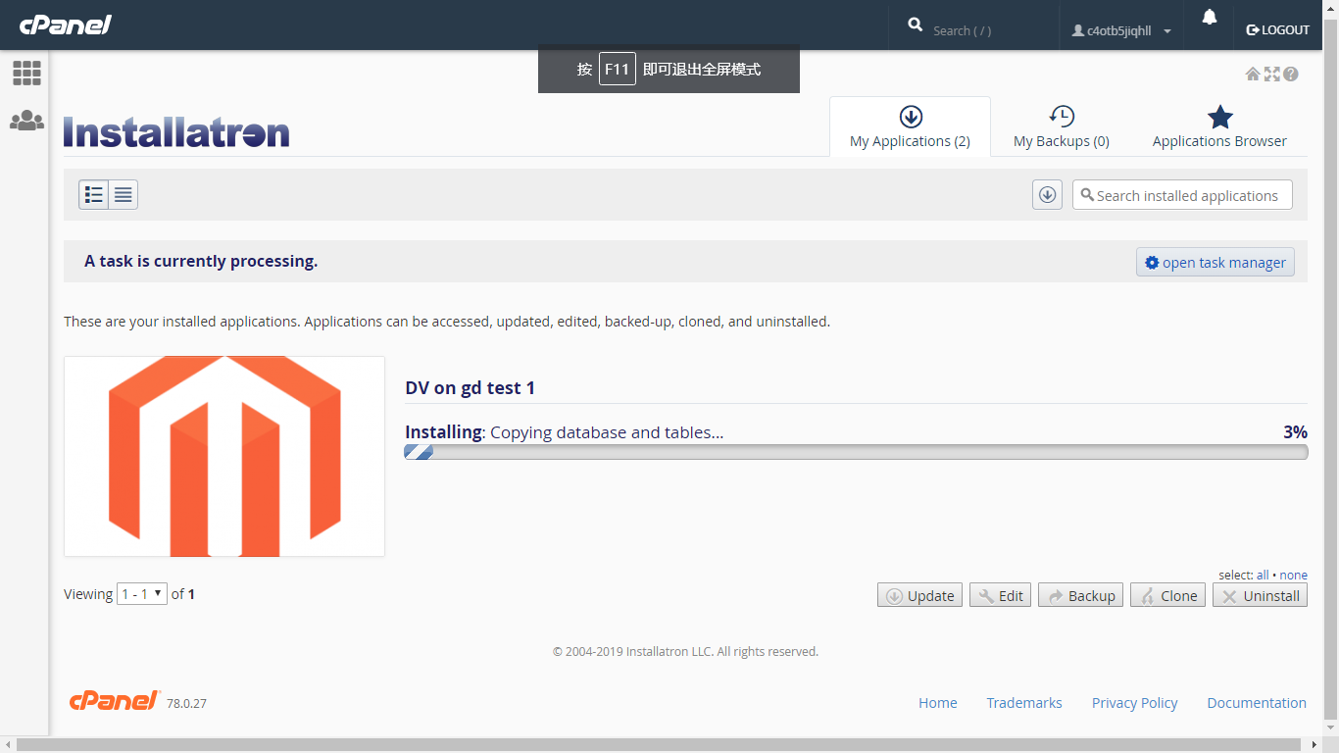Click the 3% progress value
The height and width of the screenshot is (753, 1339).
pyautogui.click(x=1295, y=432)
